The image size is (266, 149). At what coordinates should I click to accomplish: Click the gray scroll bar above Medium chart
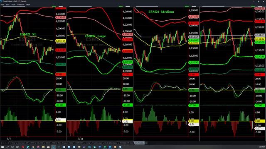(147, 7)
